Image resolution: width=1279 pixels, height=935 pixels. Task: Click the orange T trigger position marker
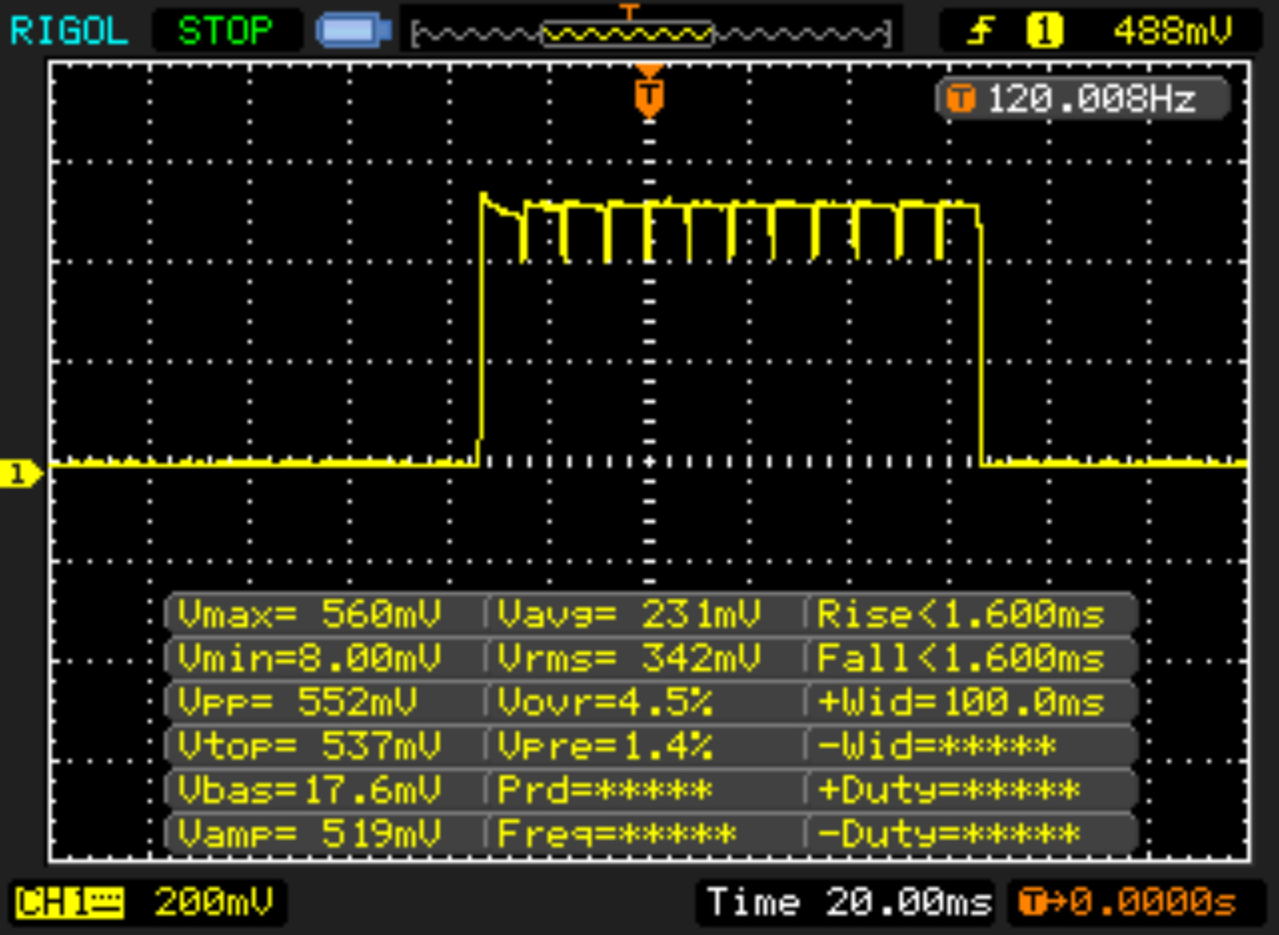[649, 95]
